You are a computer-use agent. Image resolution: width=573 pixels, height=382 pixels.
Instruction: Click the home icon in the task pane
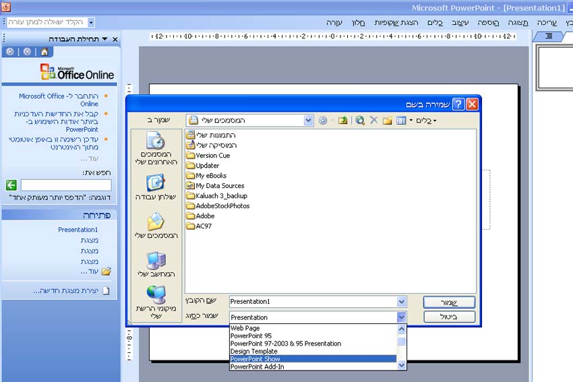44,52
